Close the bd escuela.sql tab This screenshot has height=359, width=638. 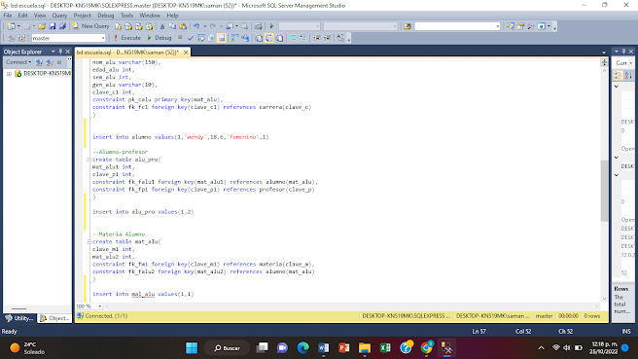(186, 53)
